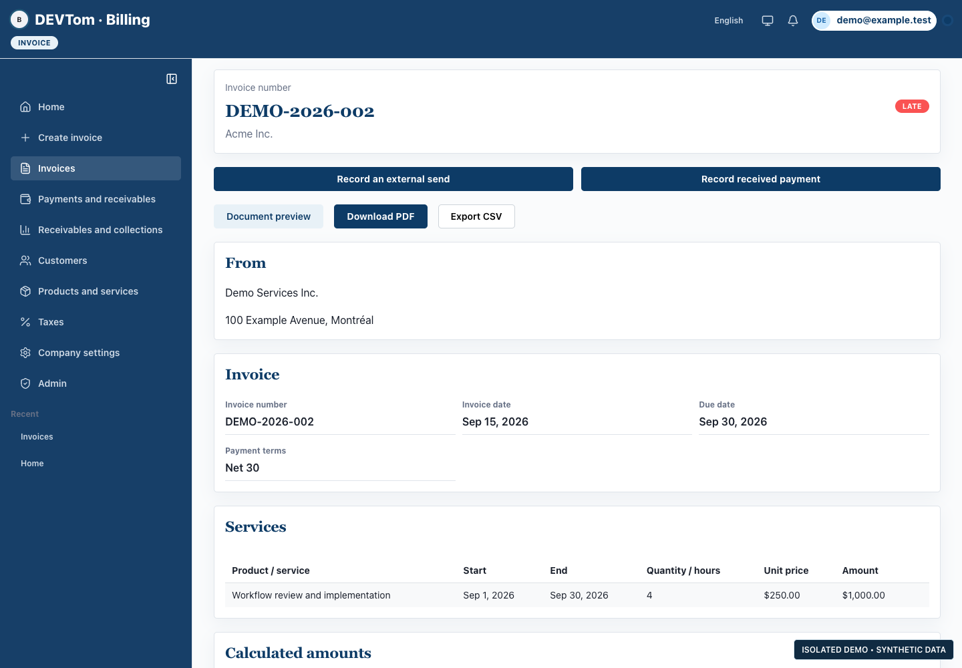Click the Invoice date value Sep 15, 2026
The image size is (962, 668).
coord(495,422)
